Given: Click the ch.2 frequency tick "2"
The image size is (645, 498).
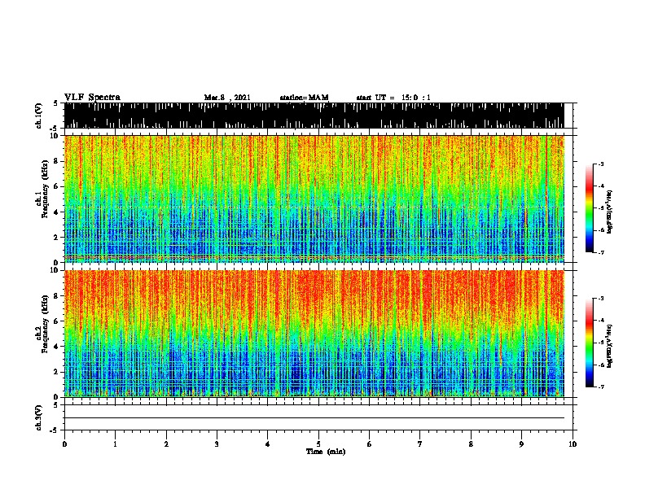Looking at the screenshot, I should click(57, 372).
